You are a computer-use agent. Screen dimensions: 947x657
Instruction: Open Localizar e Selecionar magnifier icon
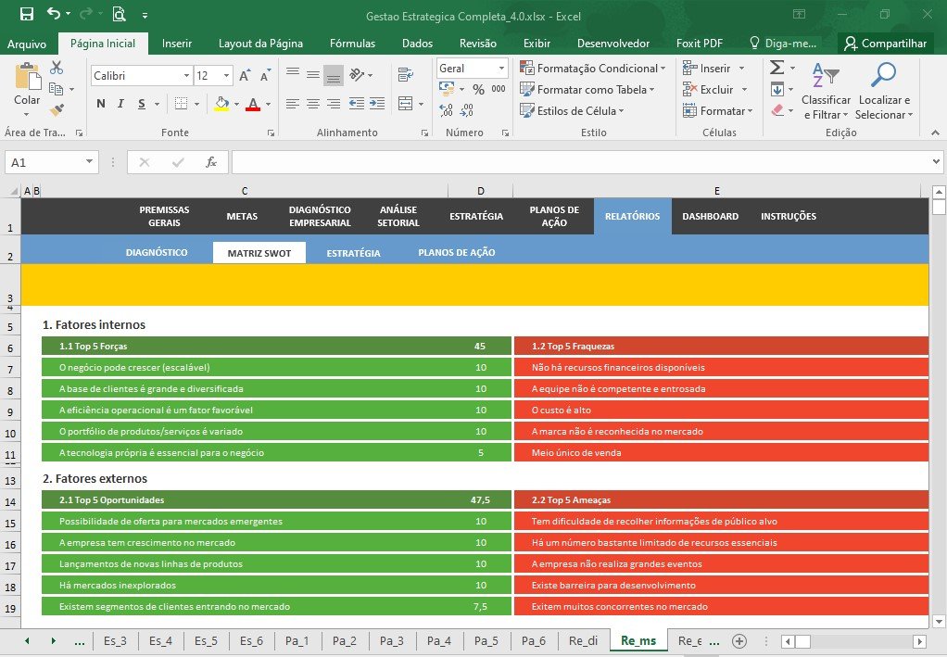click(883, 75)
